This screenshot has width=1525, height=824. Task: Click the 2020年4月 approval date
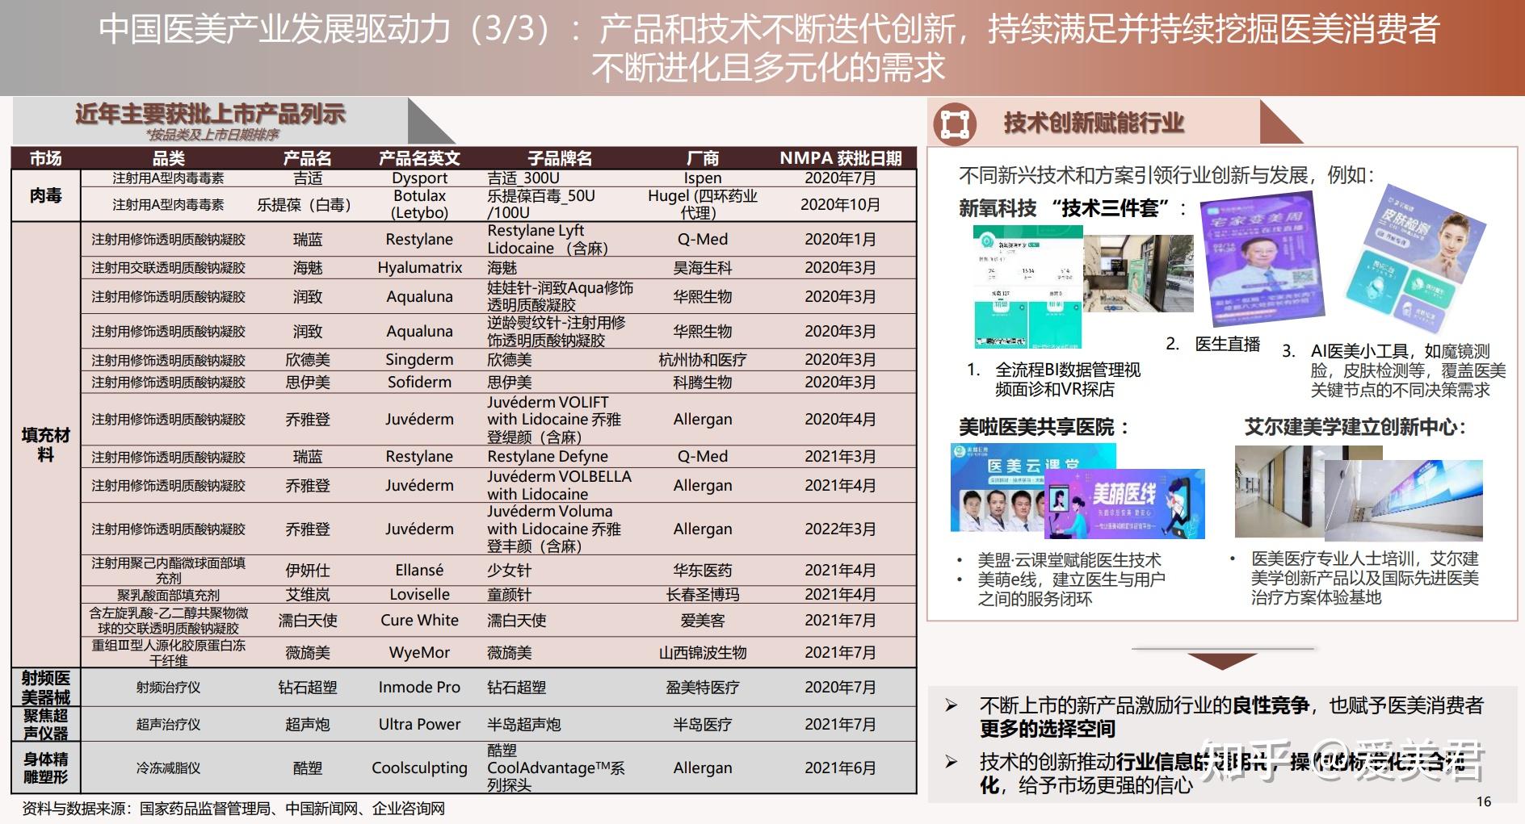tap(840, 419)
